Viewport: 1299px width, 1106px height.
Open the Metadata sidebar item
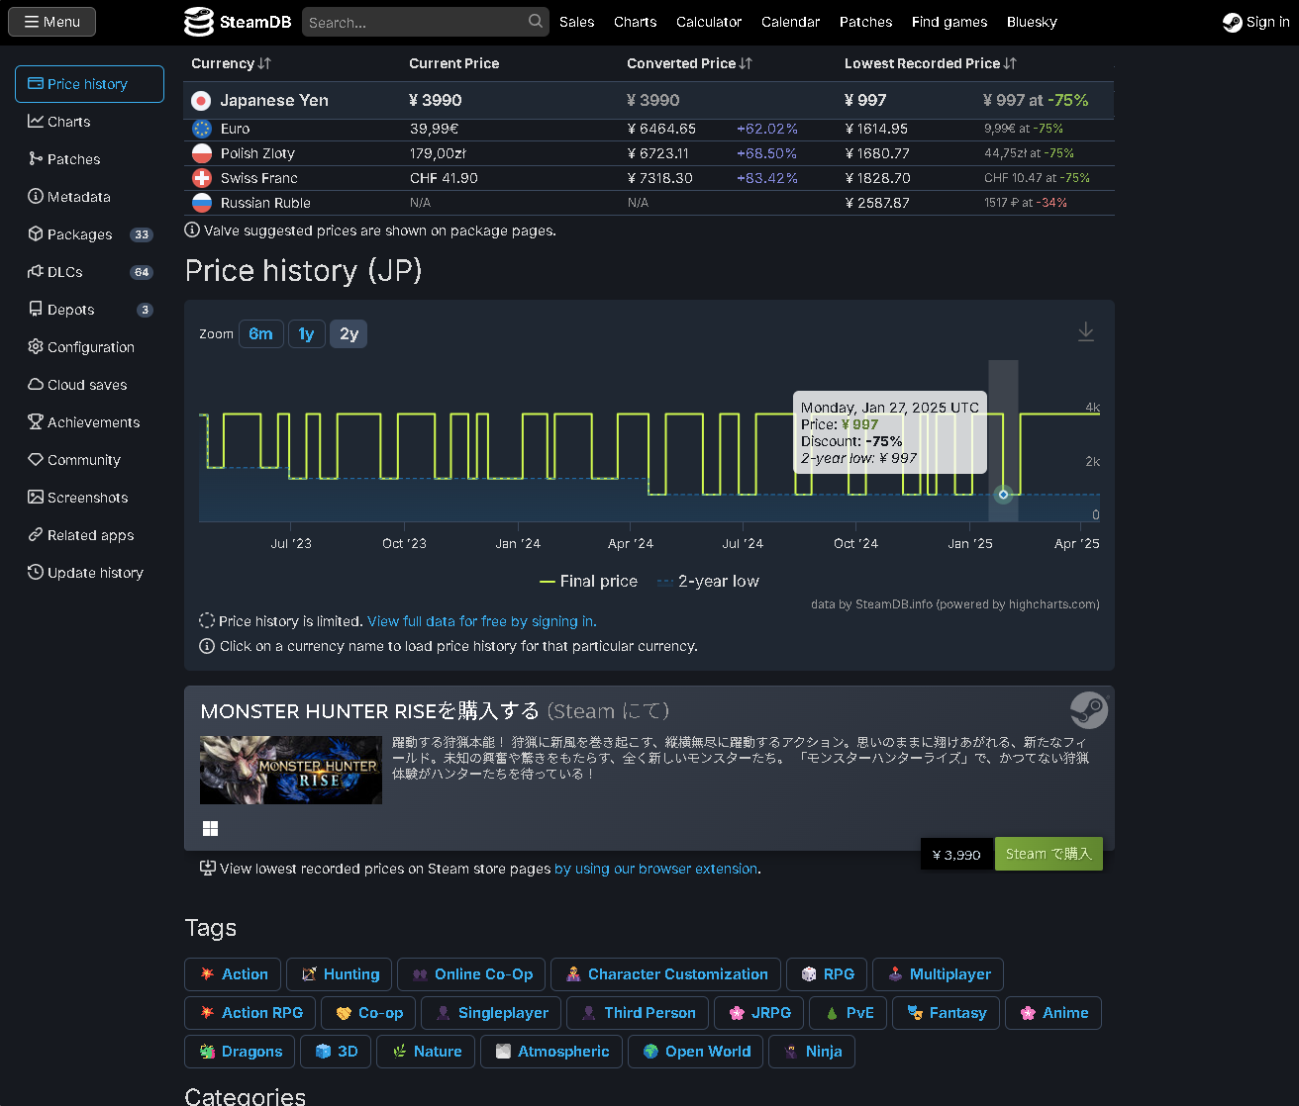(x=89, y=197)
